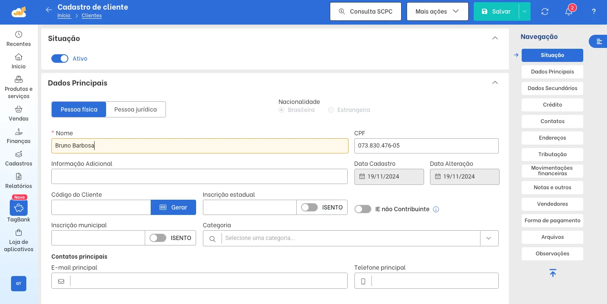Select Brasileira nationality radio
Image resolution: width=607 pixels, height=304 pixels.
281,110
